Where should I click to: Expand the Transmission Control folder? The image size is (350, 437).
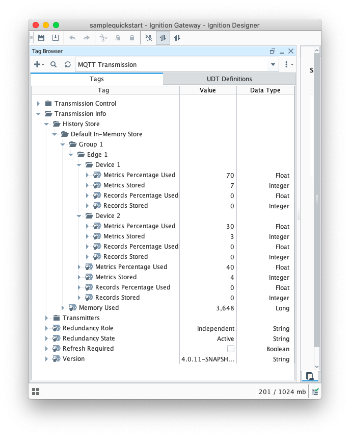click(38, 104)
